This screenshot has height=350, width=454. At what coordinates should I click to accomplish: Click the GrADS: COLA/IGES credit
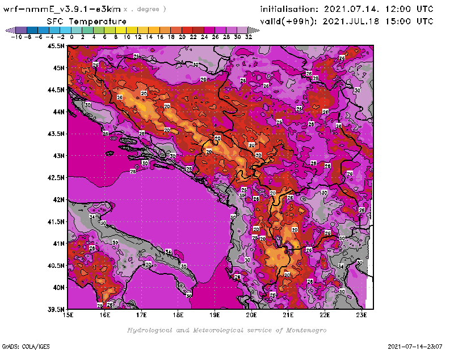tap(26, 347)
